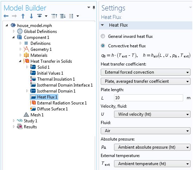Select the Thermal Insulation 1 label
The image size is (193, 170).
coord(56,79)
